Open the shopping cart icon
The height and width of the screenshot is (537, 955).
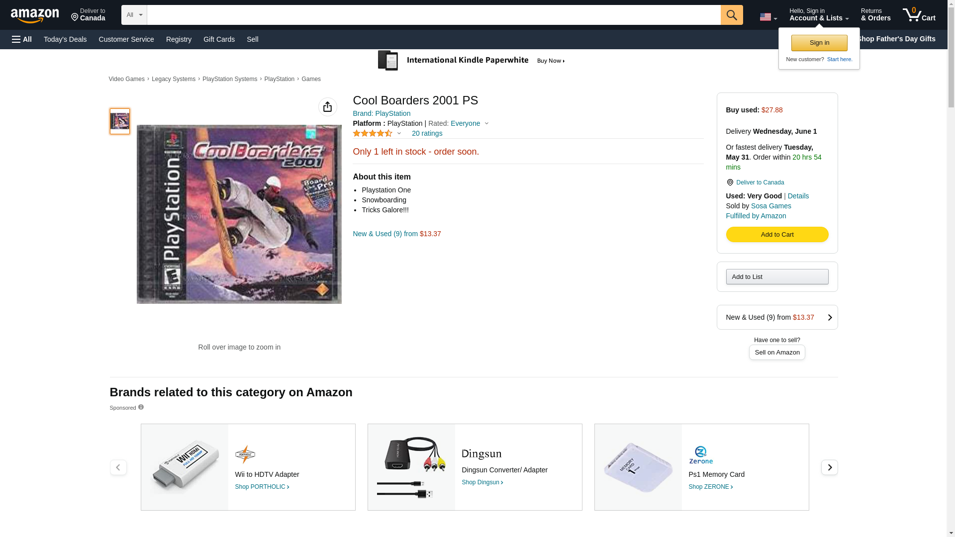pyautogui.click(x=919, y=14)
